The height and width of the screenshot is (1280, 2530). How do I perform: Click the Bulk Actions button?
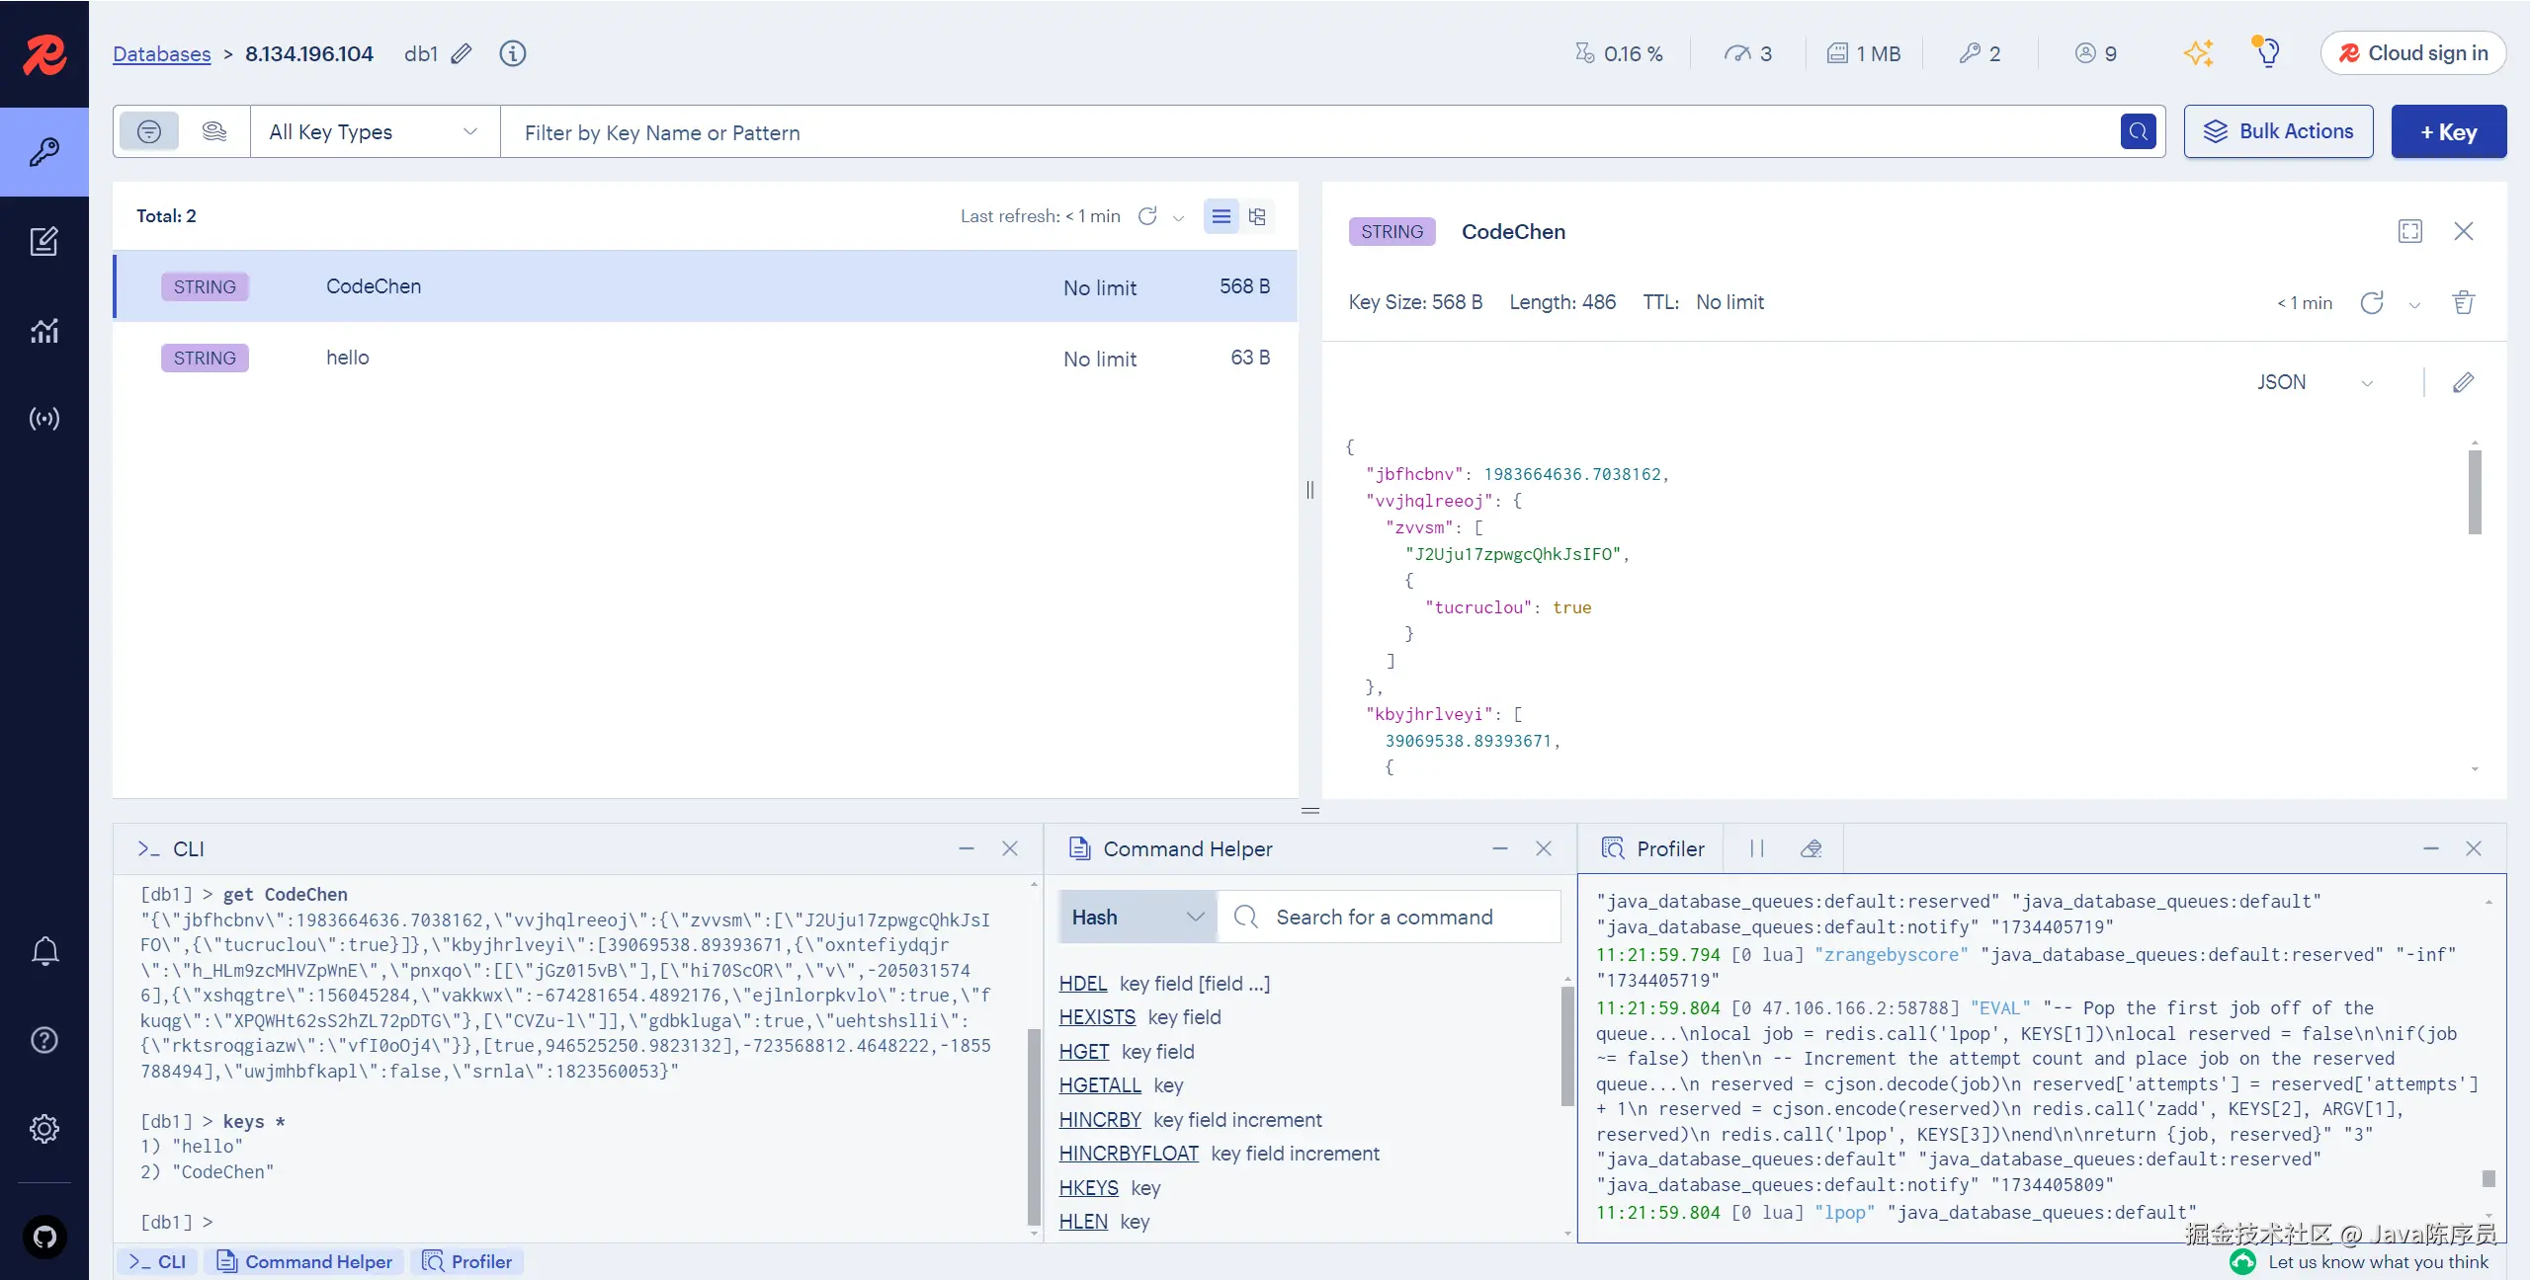coord(2278,131)
